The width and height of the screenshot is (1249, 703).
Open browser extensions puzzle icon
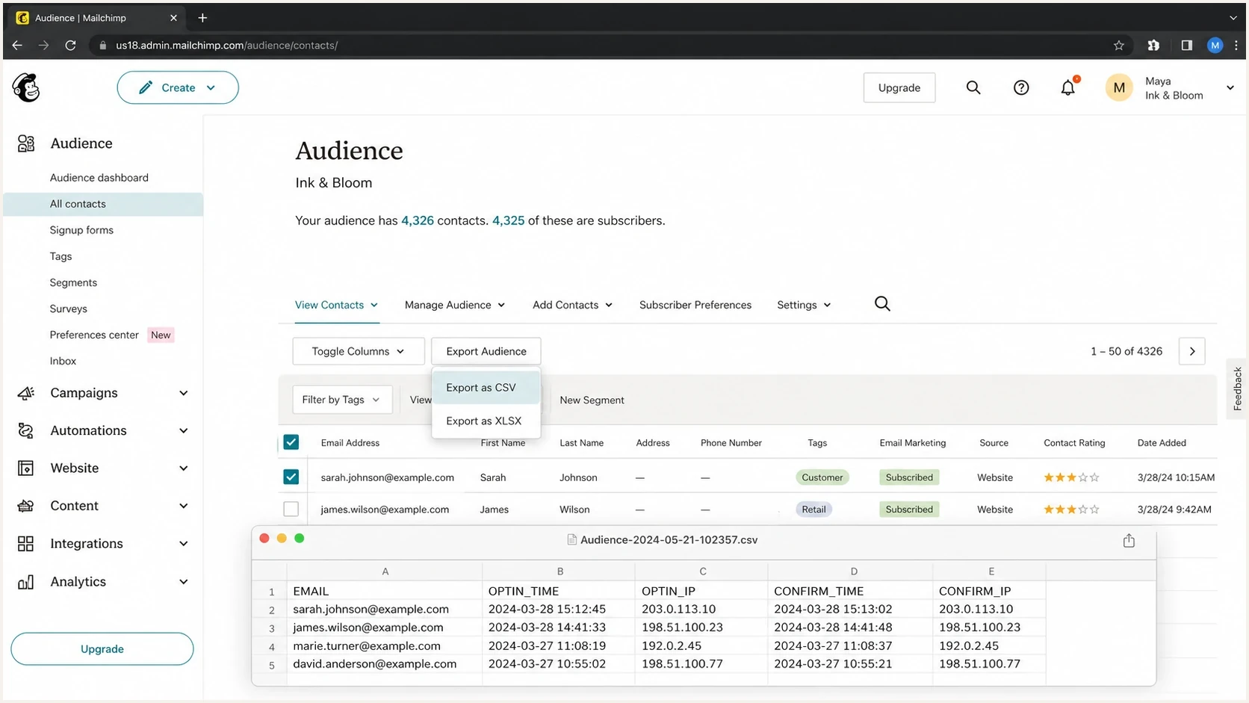[1153, 46]
